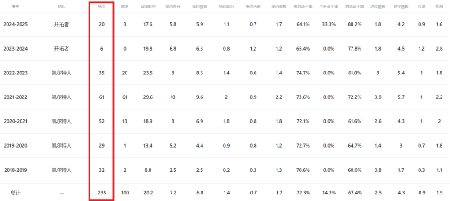Select the 74.7% field goal percentage cell
The height and width of the screenshot is (201, 450).
click(303, 73)
